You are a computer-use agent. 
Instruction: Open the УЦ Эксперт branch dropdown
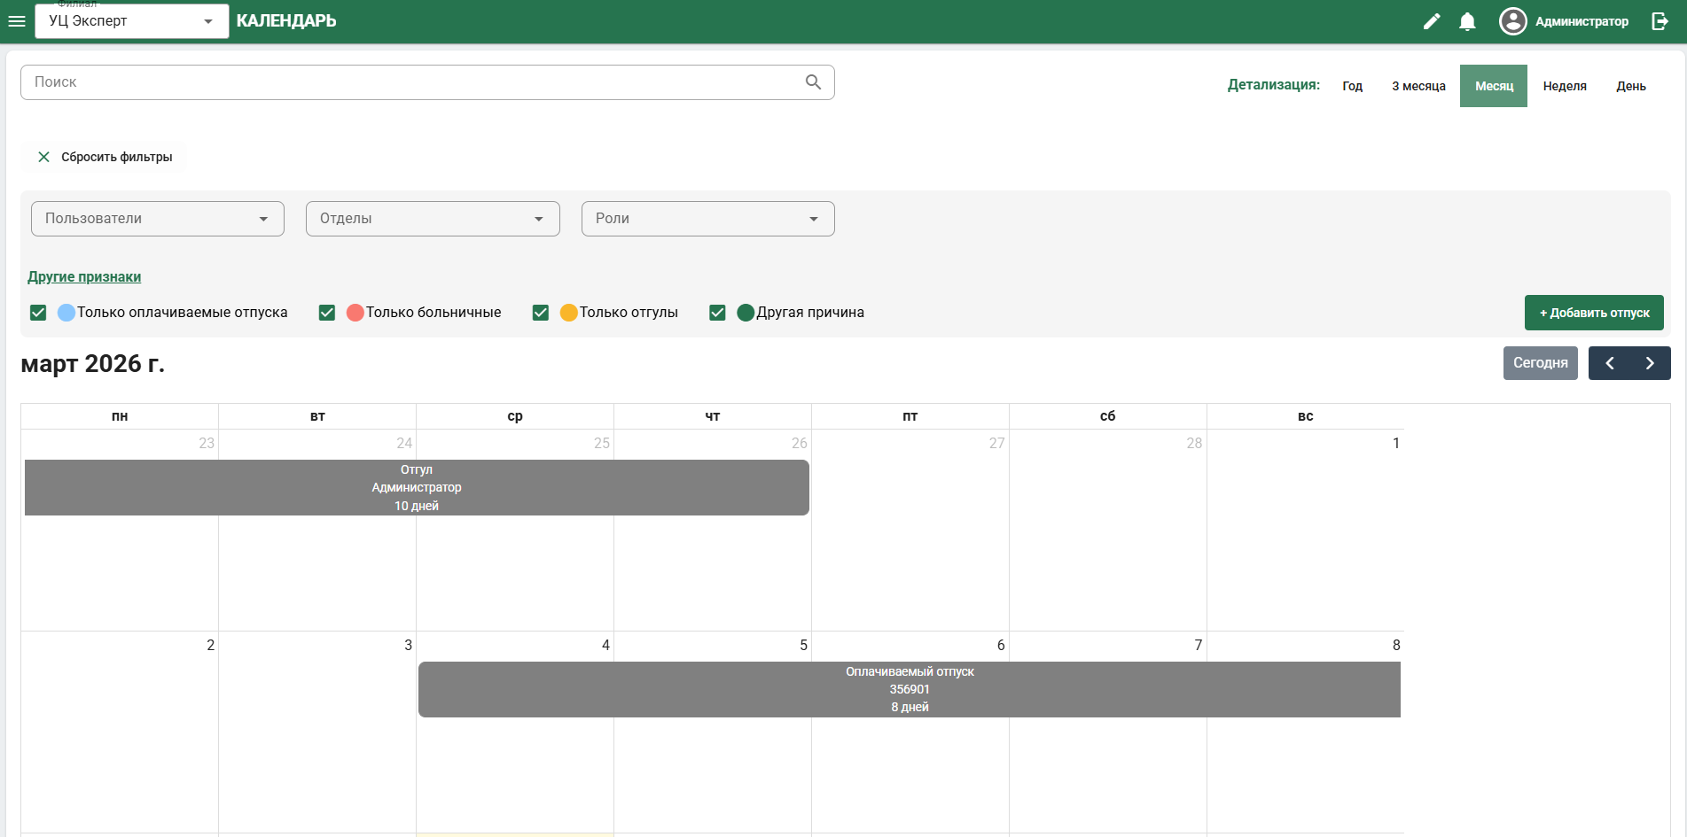tap(132, 21)
